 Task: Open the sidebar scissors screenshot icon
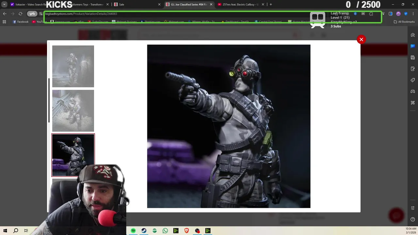(x=413, y=102)
